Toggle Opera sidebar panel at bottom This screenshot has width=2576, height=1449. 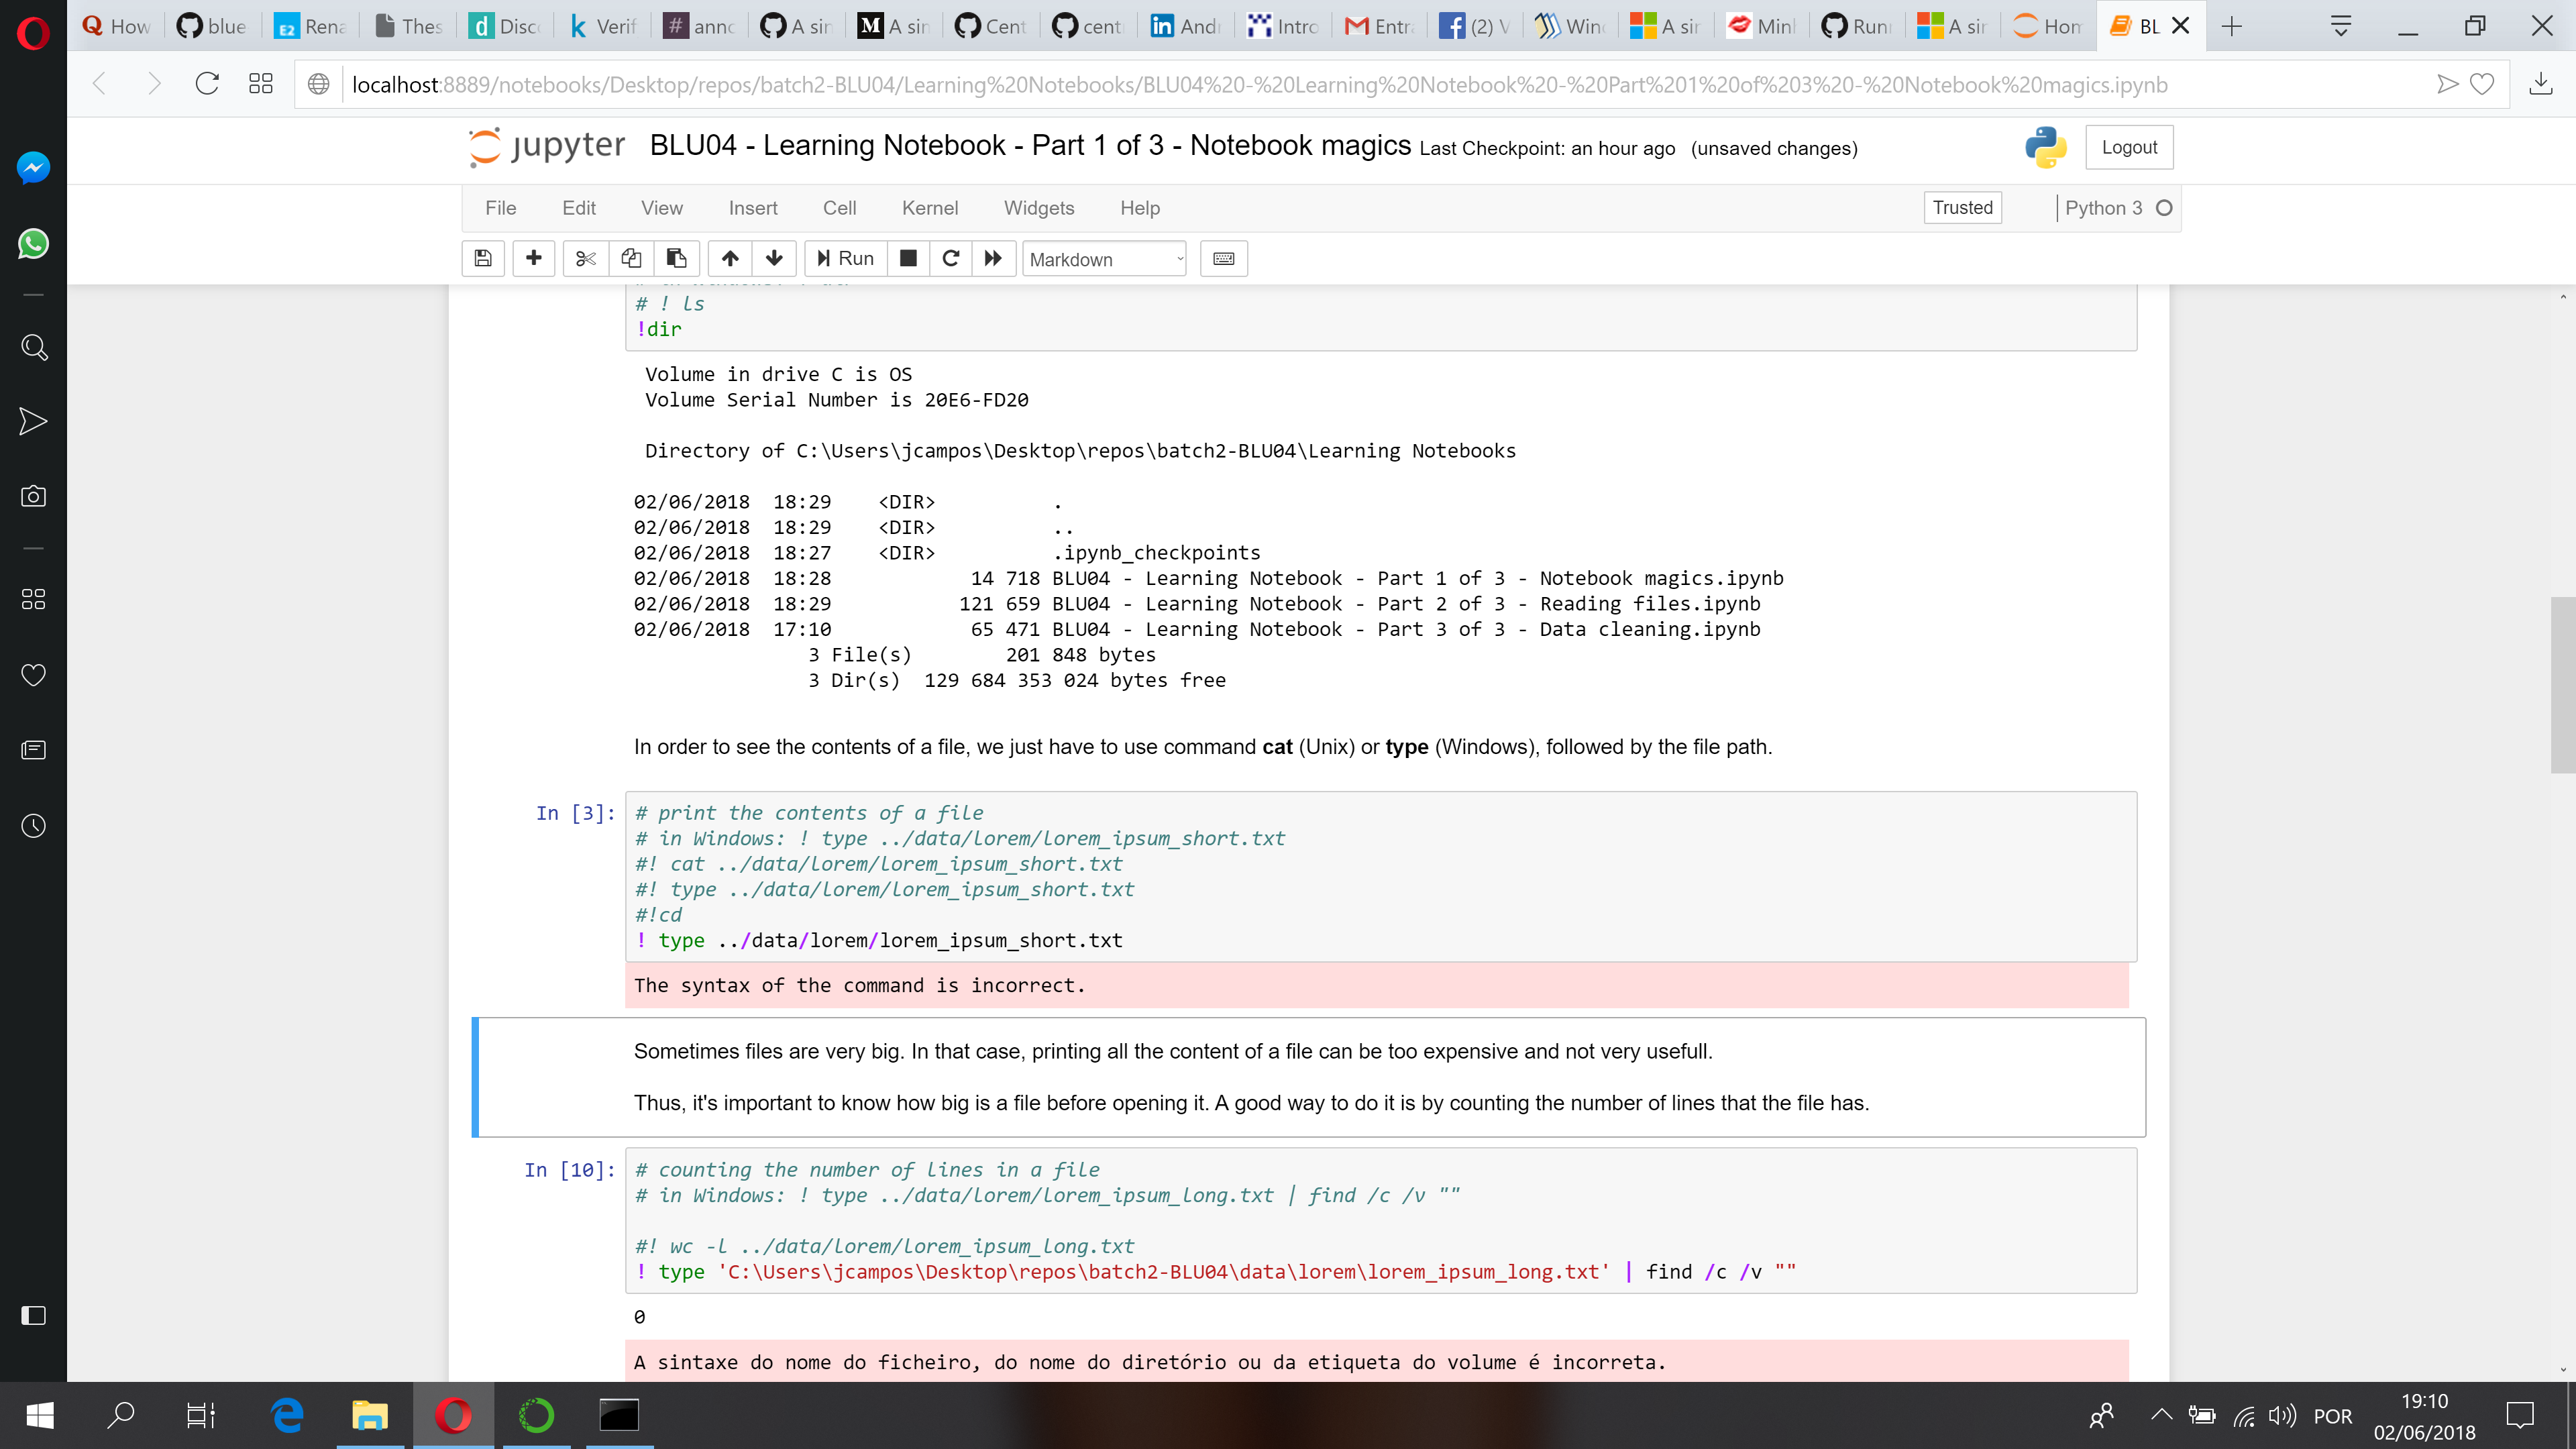[x=33, y=1315]
